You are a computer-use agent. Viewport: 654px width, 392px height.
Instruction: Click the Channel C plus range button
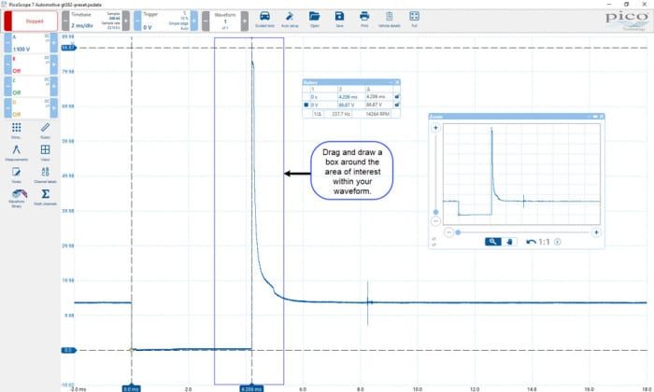[x=54, y=86]
